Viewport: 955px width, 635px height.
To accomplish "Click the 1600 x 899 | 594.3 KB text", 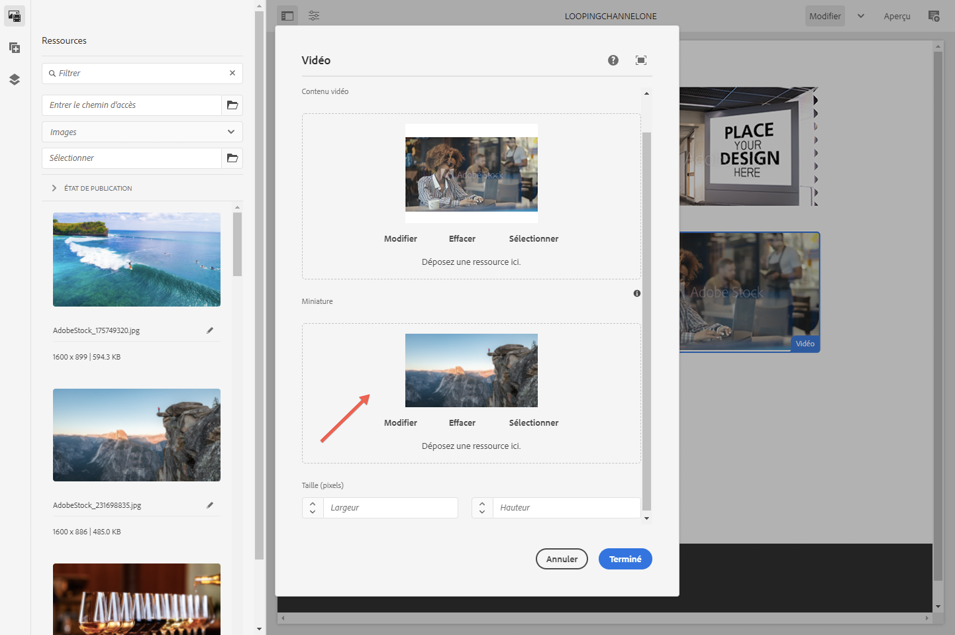I will [x=87, y=357].
